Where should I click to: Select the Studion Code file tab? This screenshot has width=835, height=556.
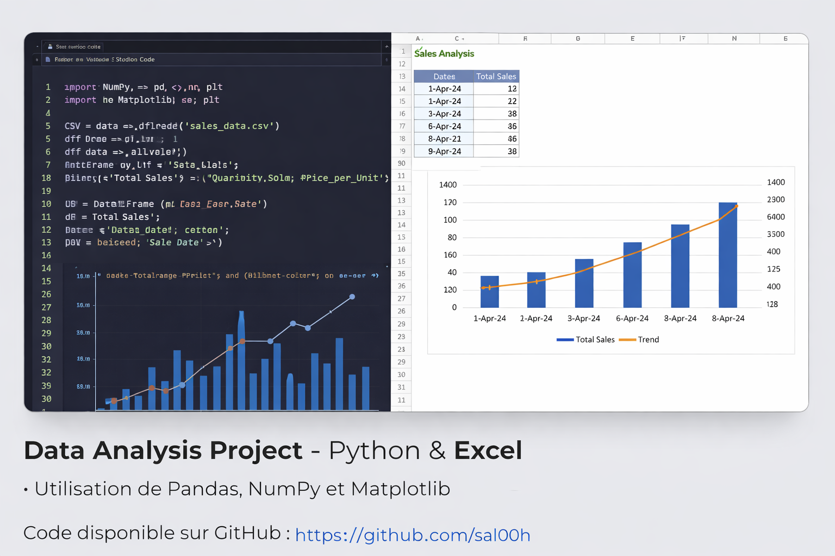[x=104, y=60]
